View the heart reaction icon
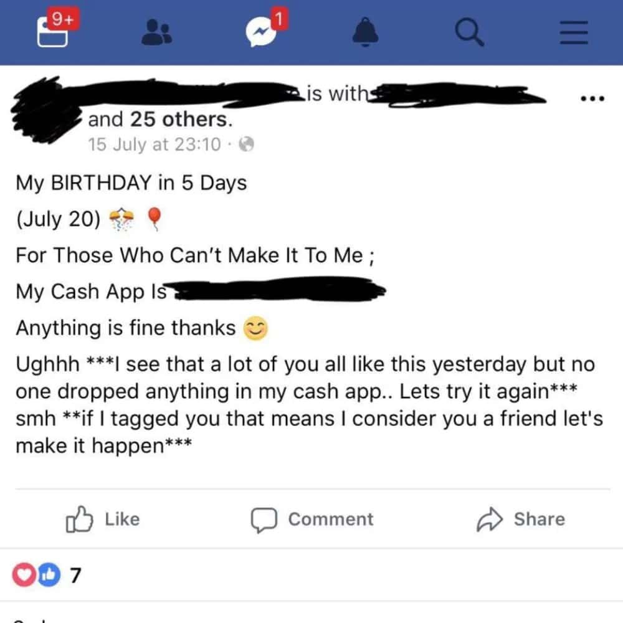 (24, 575)
